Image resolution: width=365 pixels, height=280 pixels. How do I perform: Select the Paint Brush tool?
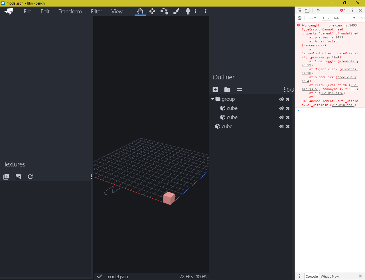point(176,11)
